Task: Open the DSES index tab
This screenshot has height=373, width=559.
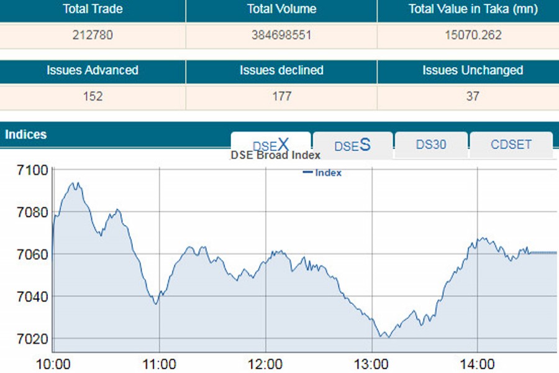Action: [352, 145]
